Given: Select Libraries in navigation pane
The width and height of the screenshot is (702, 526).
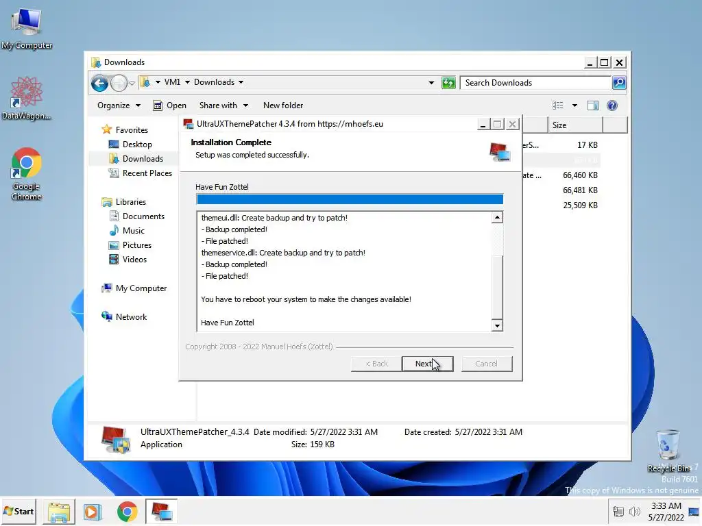Looking at the screenshot, I should (124, 202).
